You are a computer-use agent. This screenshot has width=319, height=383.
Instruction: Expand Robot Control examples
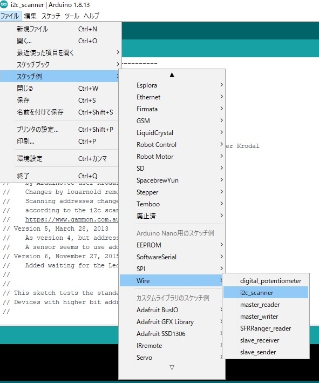pos(172,145)
